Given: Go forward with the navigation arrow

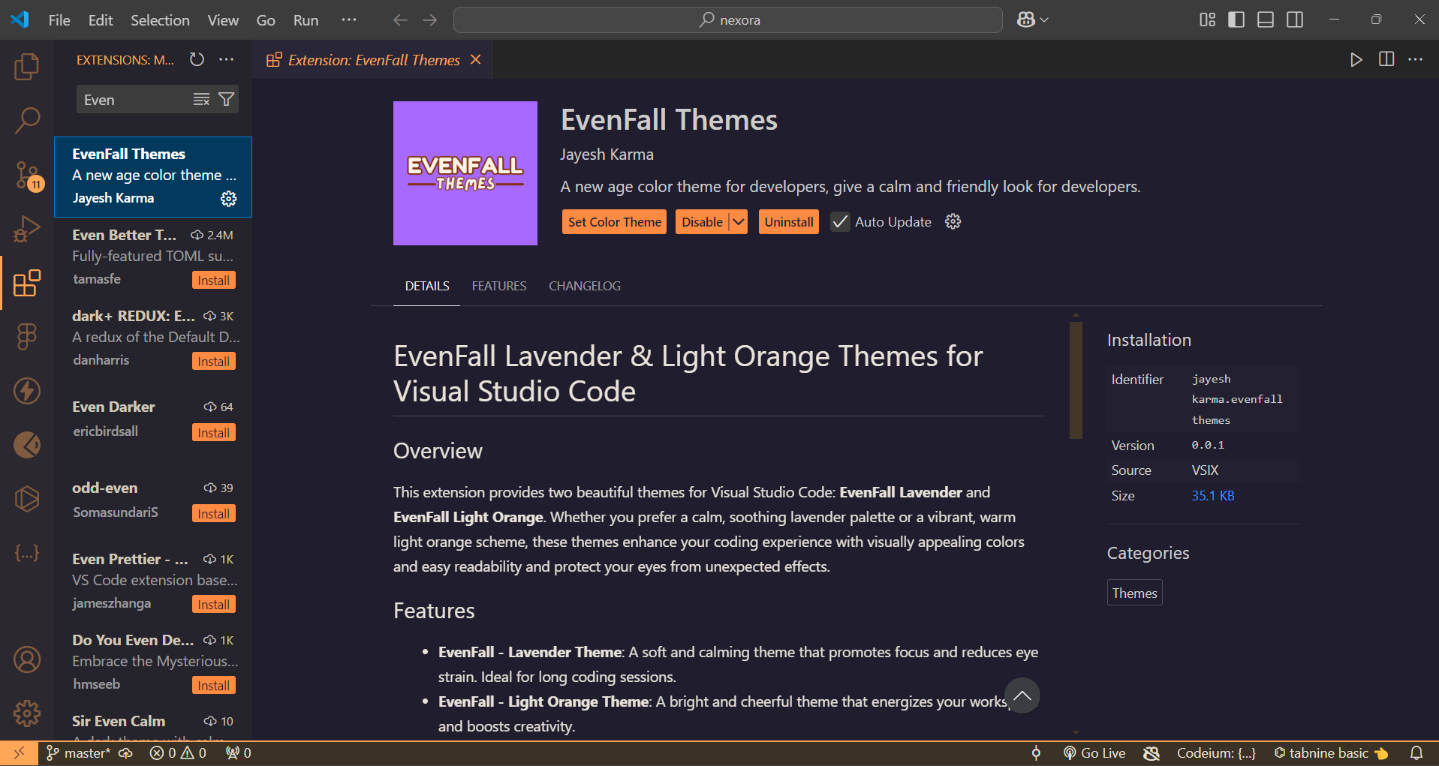Looking at the screenshot, I should 430,20.
